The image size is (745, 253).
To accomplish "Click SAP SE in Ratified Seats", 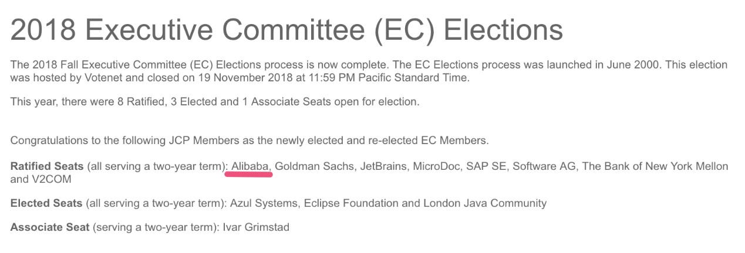I will click(x=486, y=166).
